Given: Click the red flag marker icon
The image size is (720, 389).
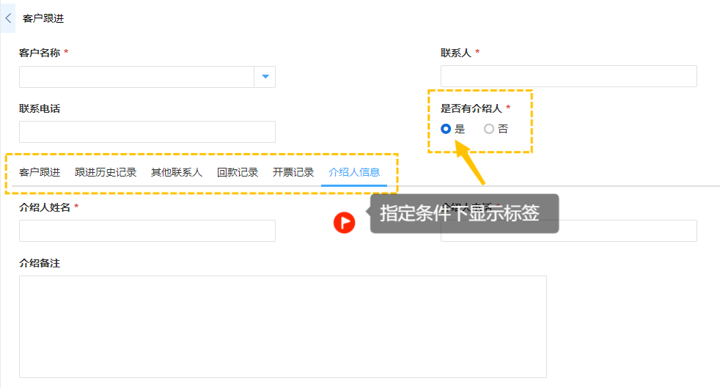Looking at the screenshot, I should point(344,222).
